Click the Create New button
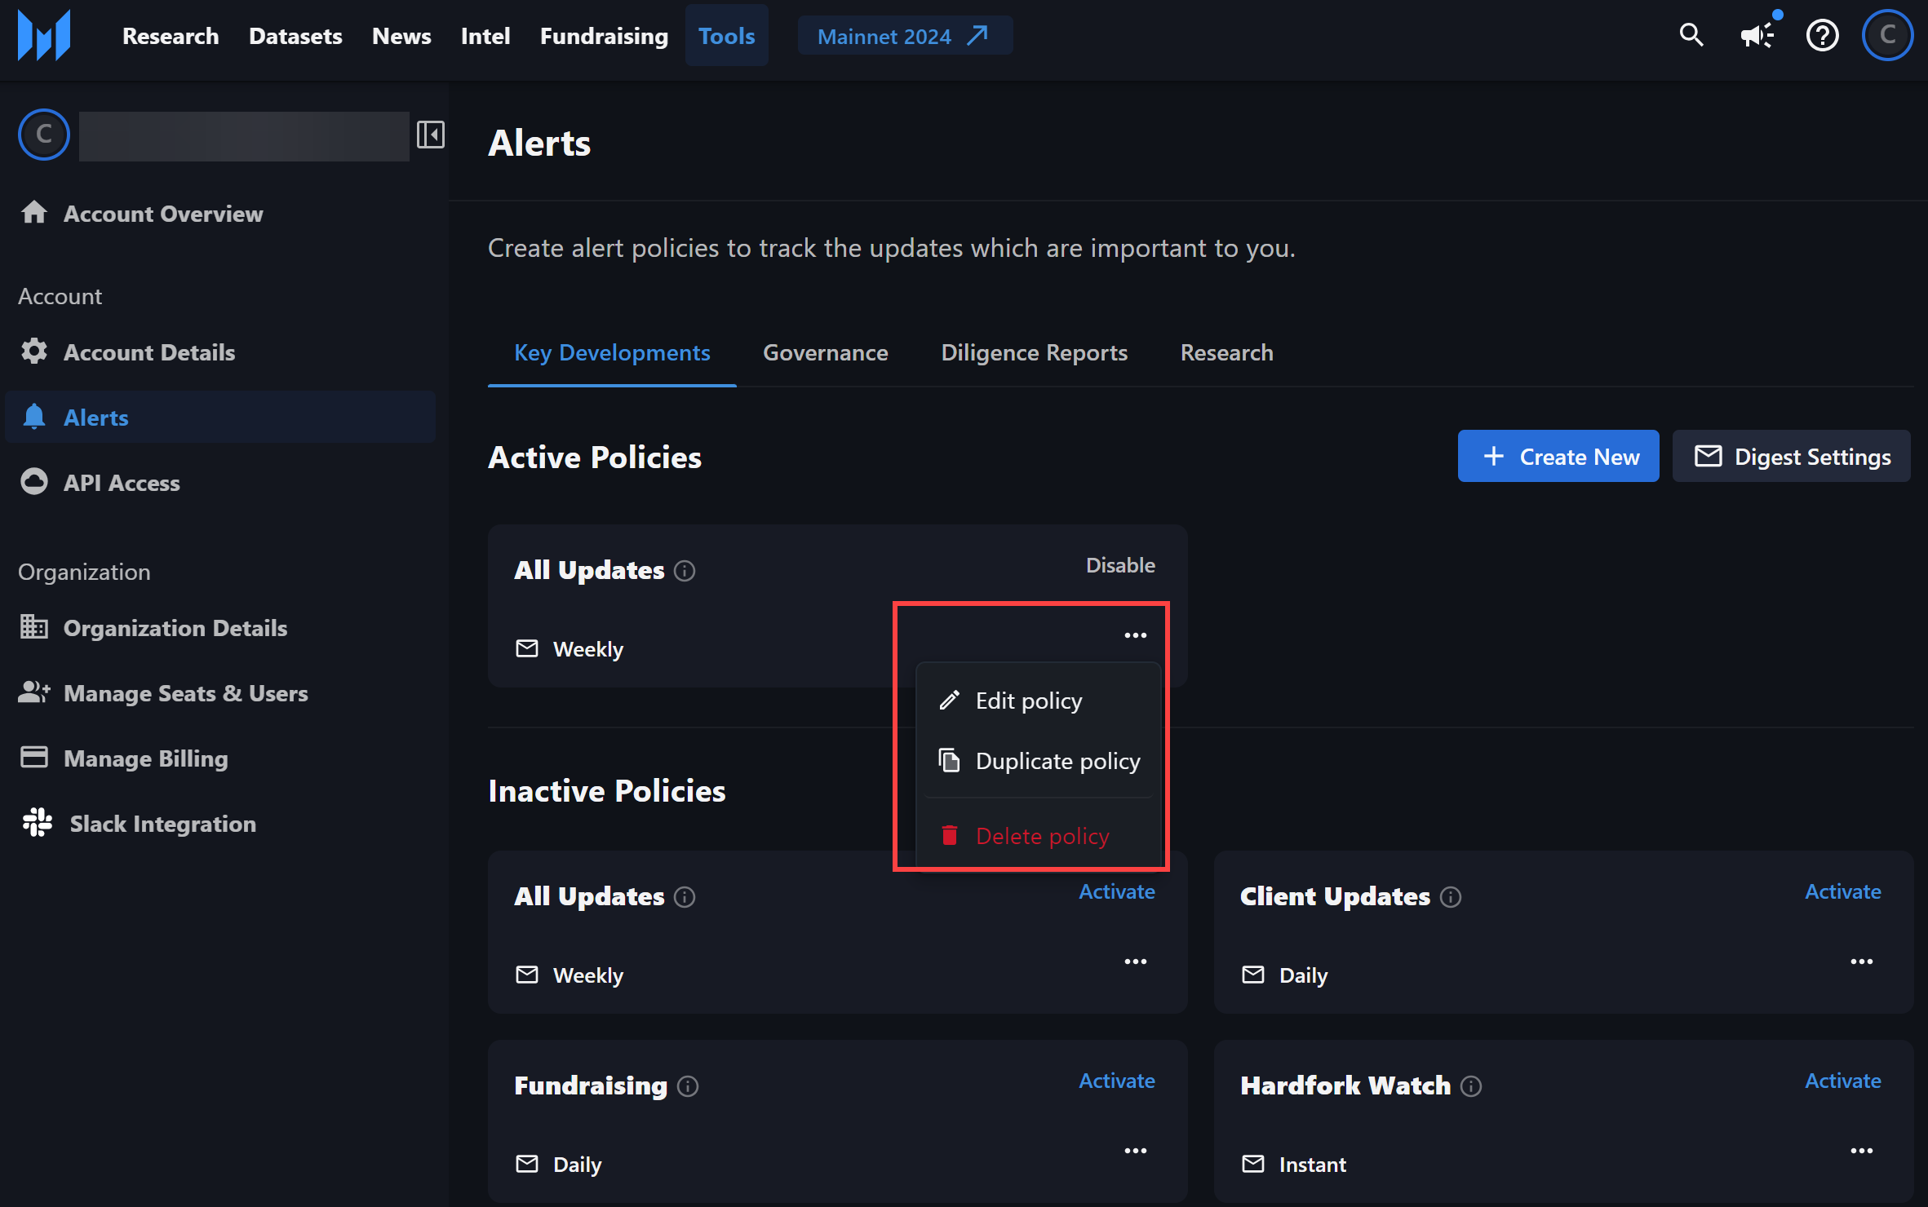Image resolution: width=1928 pixels, height=1207 pixels. click(1558, 456)
